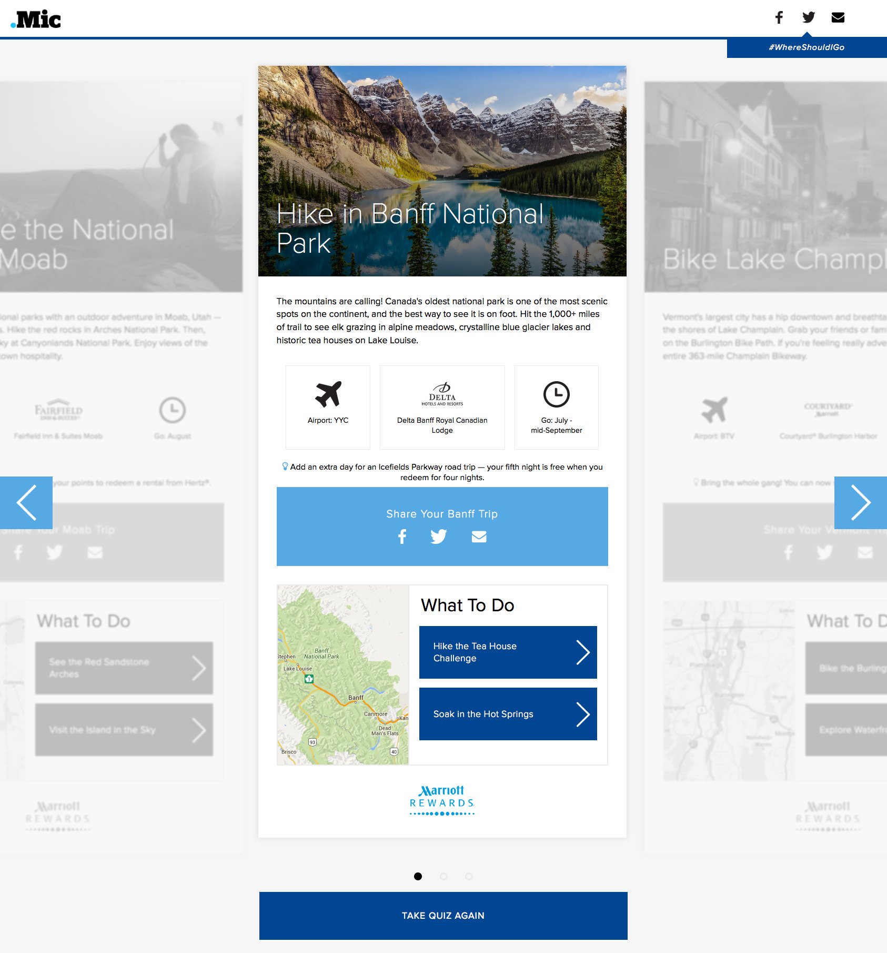Go to previous destination with left arrow
The image size is (887, 953).
point(26,503)
